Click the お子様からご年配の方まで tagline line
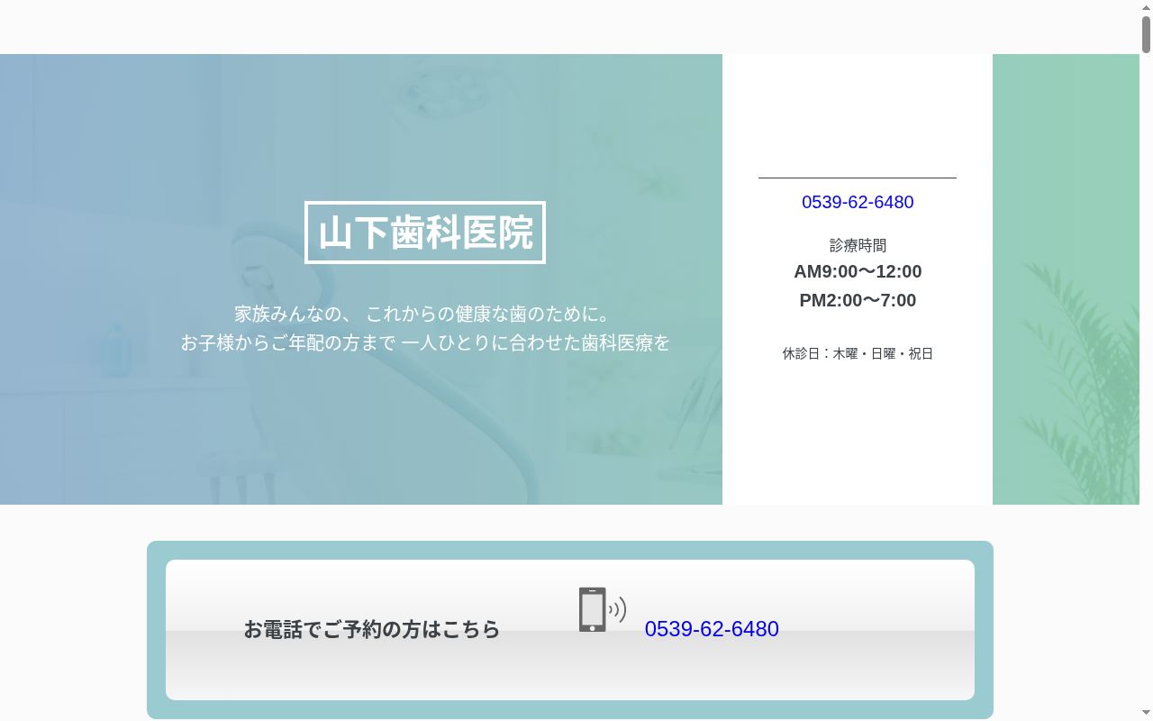This screenshot has height=721, width=1153. pos(425,342)
